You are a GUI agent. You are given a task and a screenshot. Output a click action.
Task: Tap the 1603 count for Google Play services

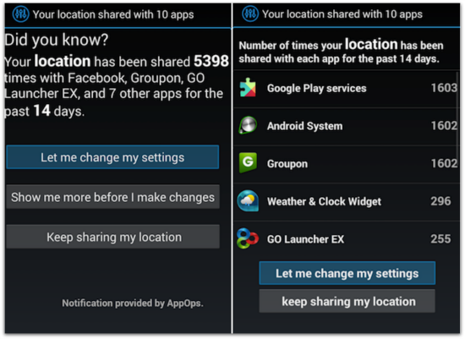[444, 88]
